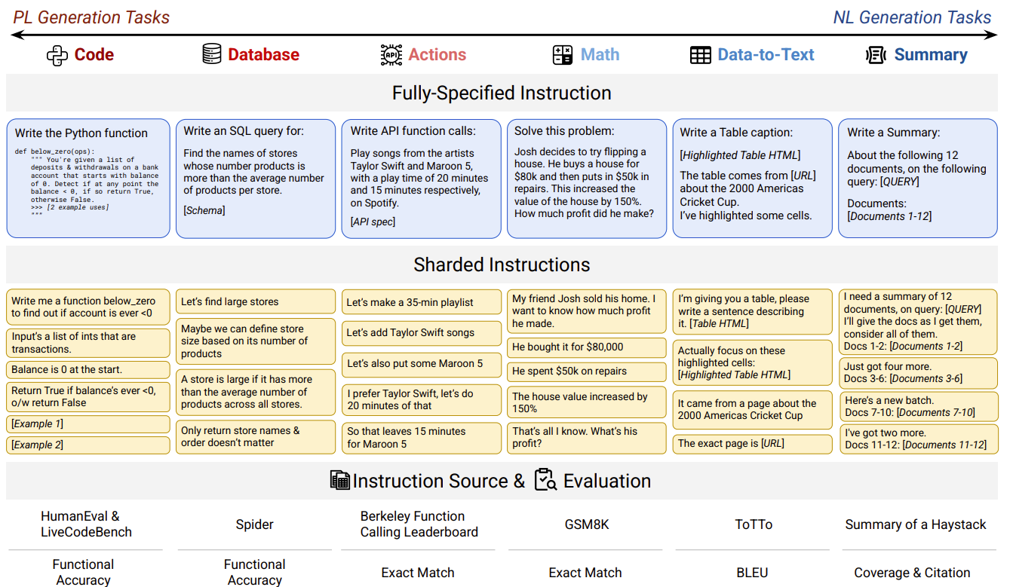Screen dimensions: 1013x587
Task: Click the ToTTo source label
Action: [x=754, y=524]
